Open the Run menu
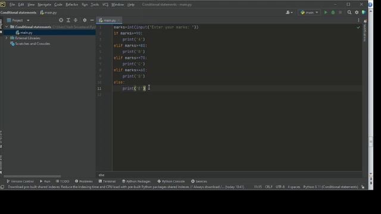381x214 pixels. (85, 5)
